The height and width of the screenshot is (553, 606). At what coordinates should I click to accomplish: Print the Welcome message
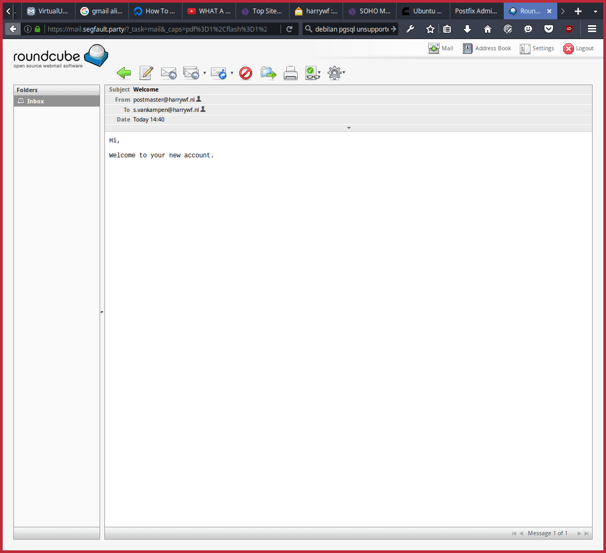[291, 73]
